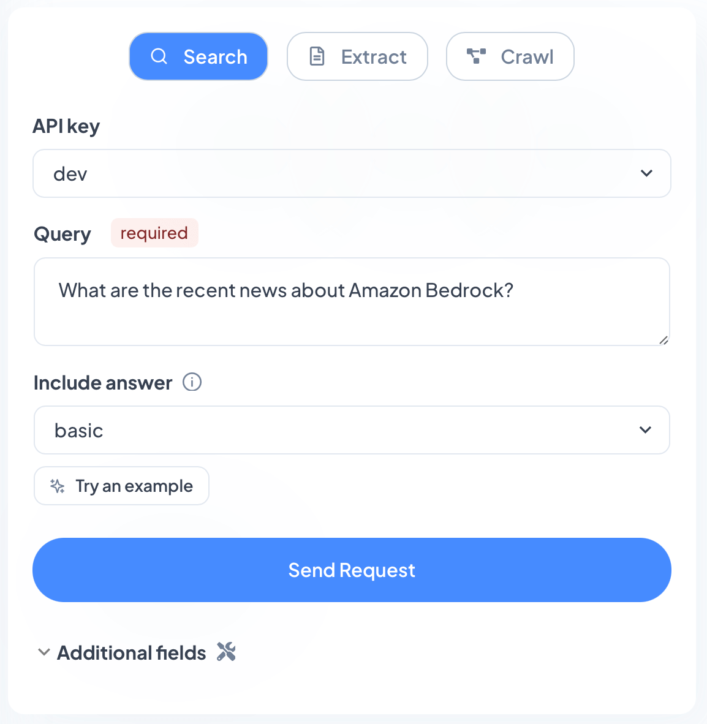
Task: Focus the Query text about Amazon Bedrock
Action: coord(285,290)
